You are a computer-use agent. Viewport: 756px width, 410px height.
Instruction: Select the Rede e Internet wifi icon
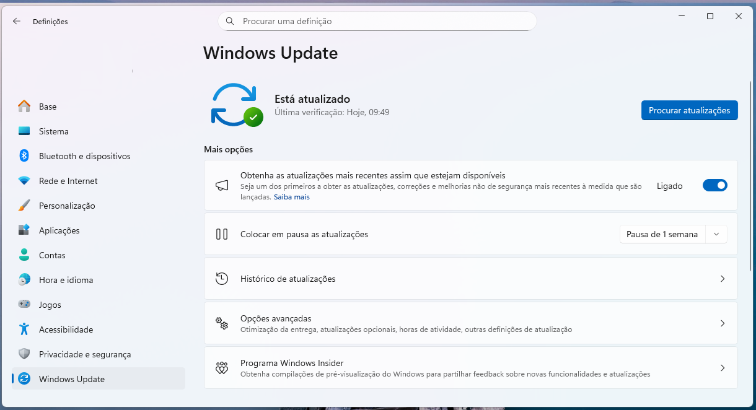(24, 181)
